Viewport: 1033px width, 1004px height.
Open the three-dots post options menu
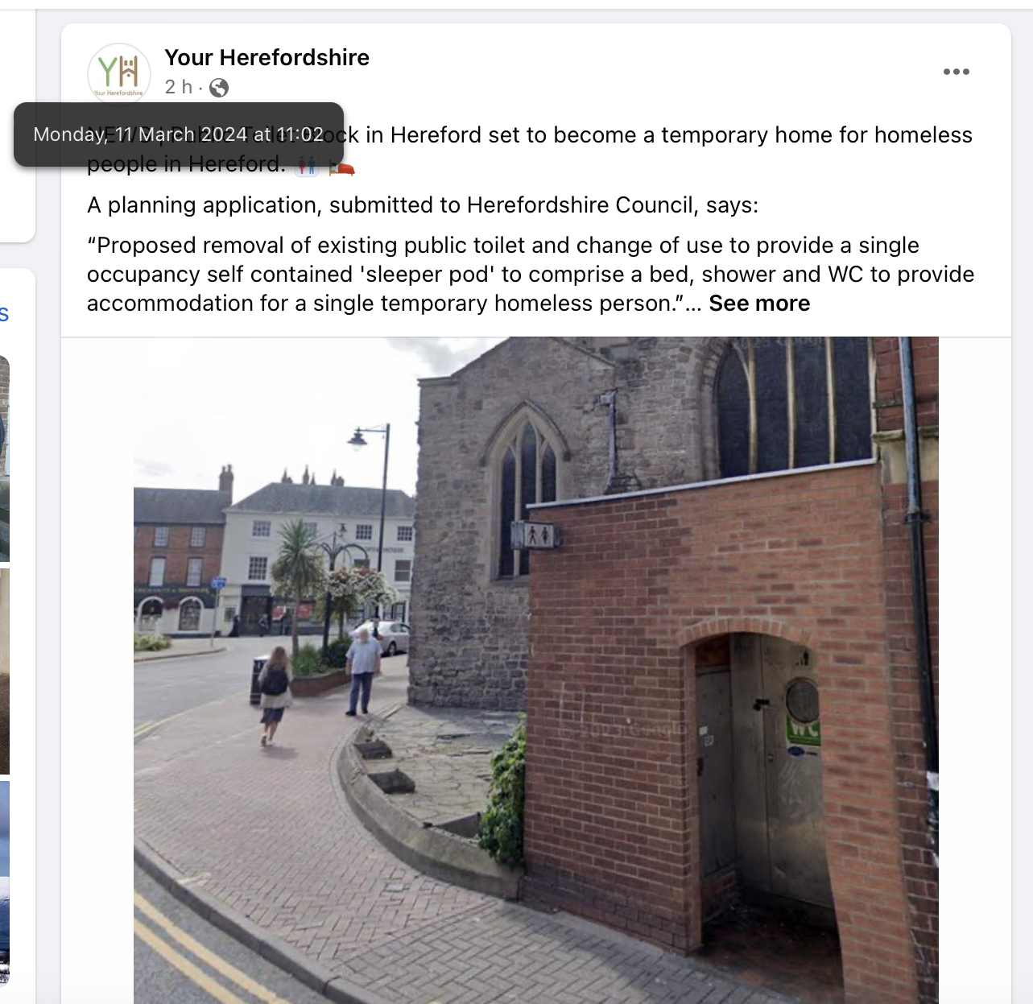coord(957,72)
